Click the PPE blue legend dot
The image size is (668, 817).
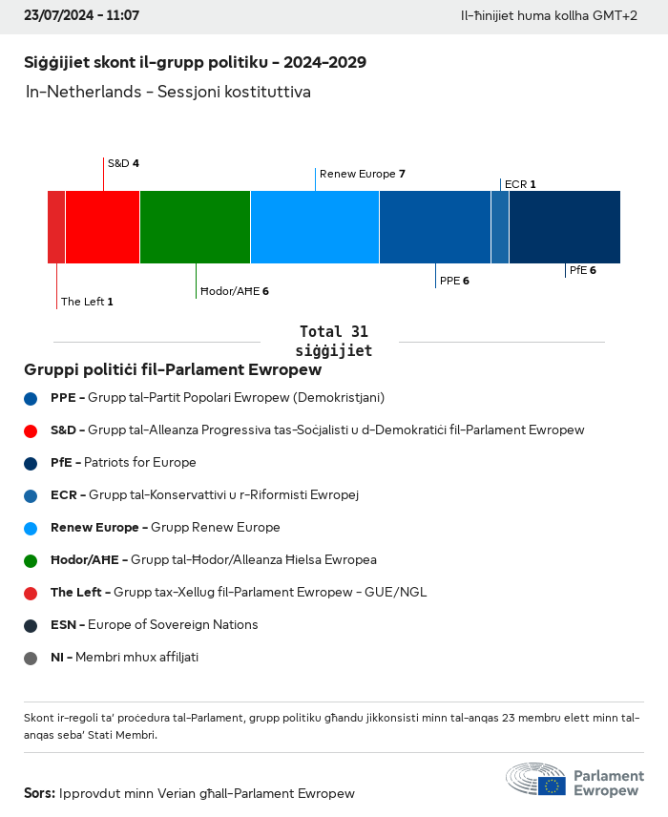(31, 398)
